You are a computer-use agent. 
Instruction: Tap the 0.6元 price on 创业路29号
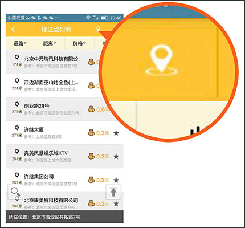103,109
